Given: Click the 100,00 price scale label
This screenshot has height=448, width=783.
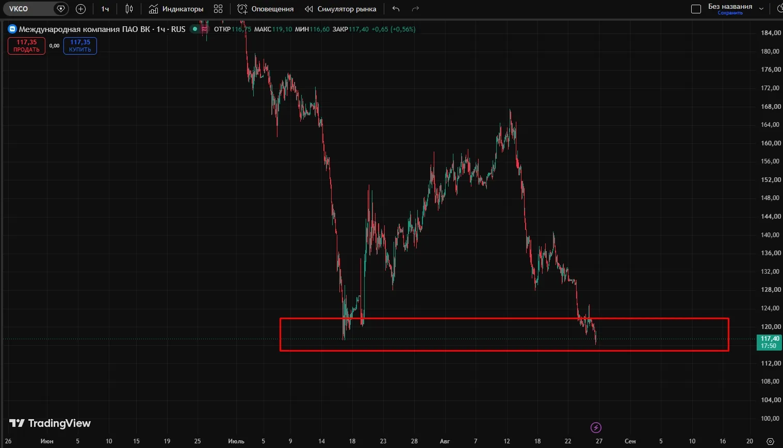Looking at the screenshot, I should pos(771,419).
